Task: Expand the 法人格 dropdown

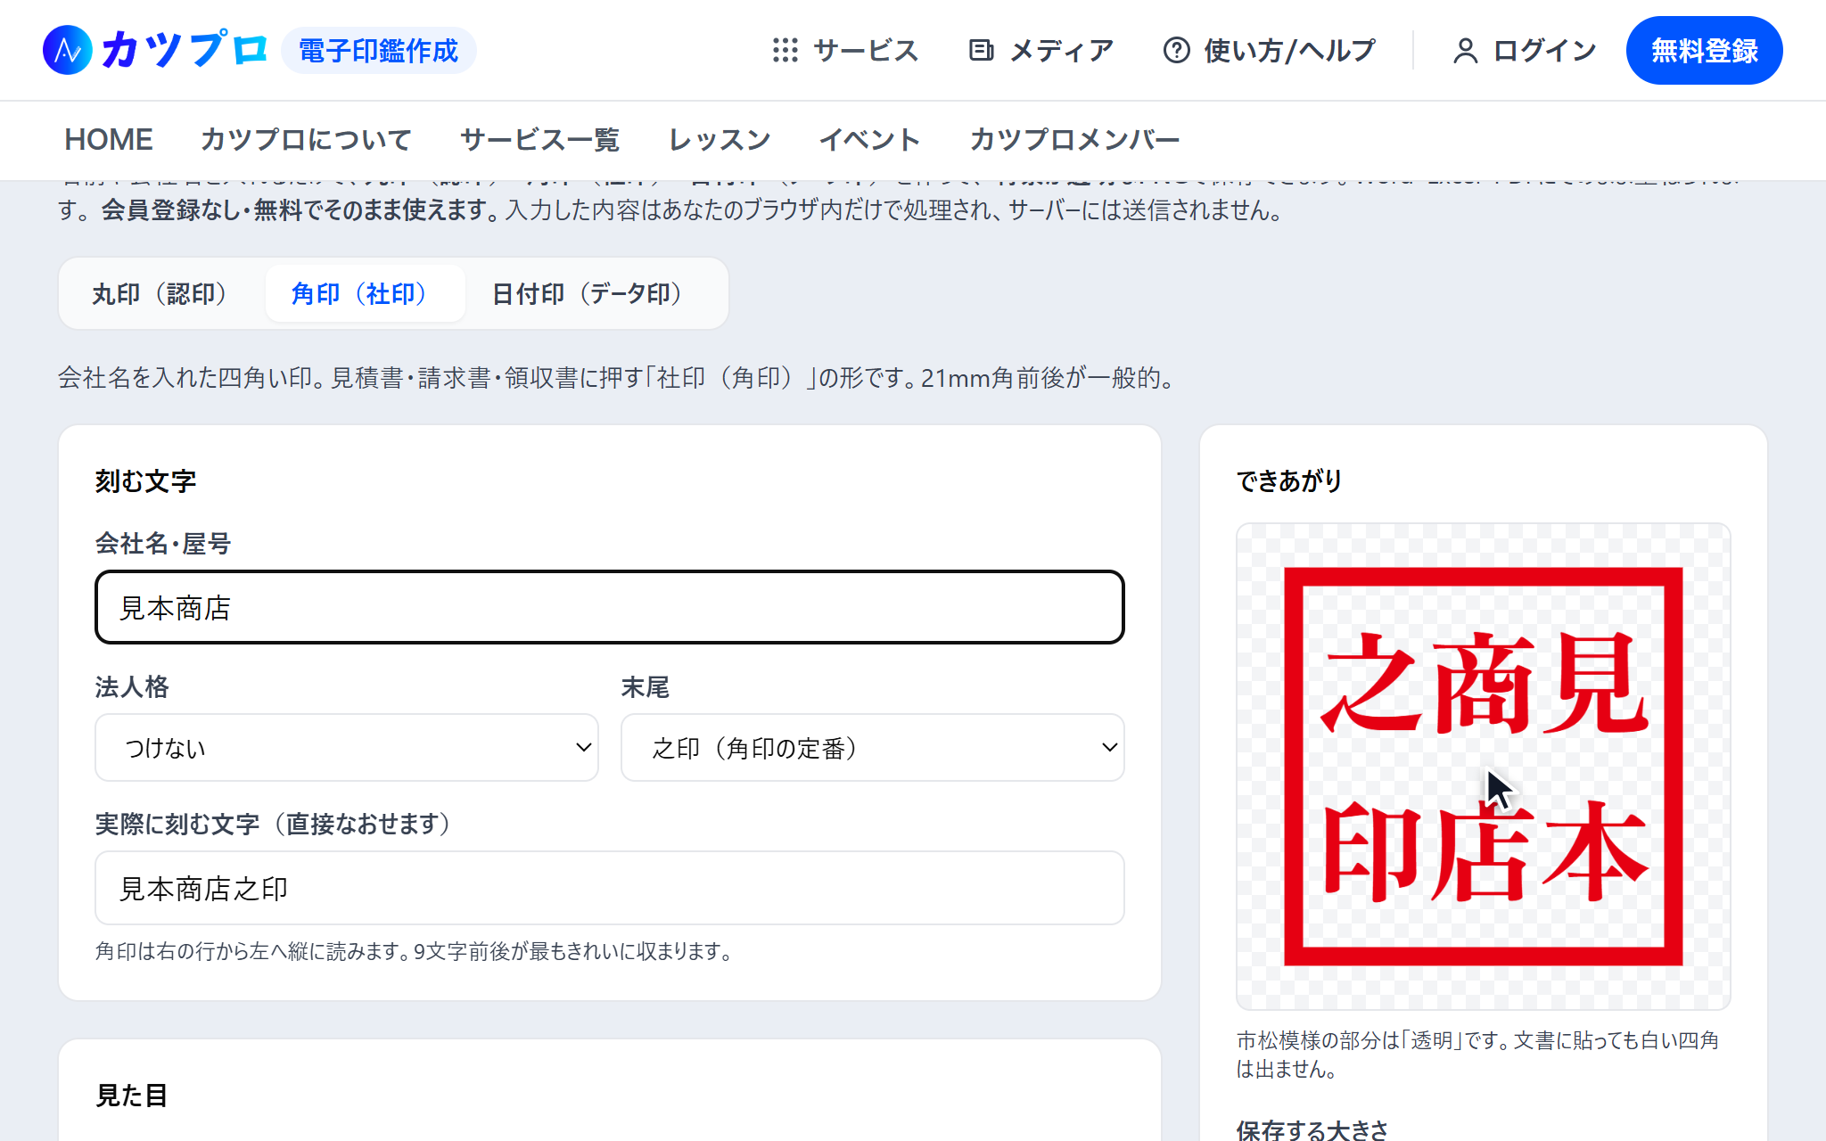Action: [347, 747]
